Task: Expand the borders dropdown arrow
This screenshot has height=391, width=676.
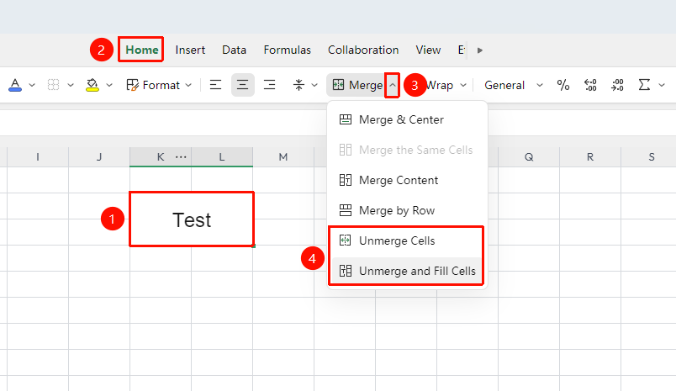Action: pos(71,85)
